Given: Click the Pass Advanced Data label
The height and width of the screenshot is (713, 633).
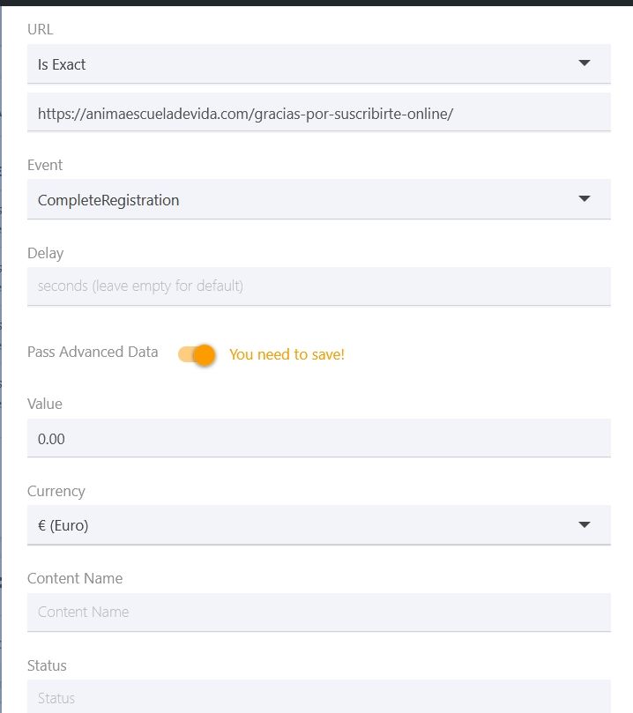Looking at the screenshot, I should click(93, 352).
